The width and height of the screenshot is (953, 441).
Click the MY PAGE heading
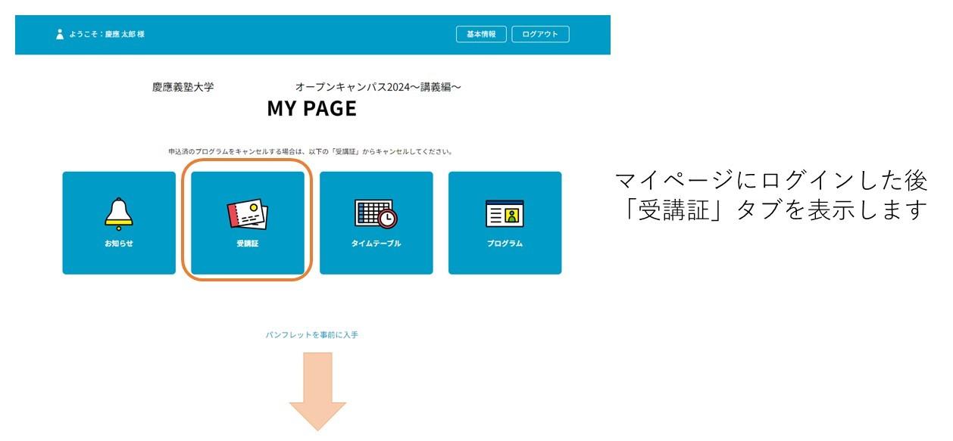[x=311, y=109]
